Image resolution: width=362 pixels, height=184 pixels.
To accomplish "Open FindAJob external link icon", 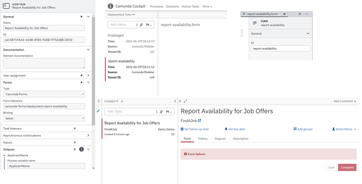I will click(200, 120).
